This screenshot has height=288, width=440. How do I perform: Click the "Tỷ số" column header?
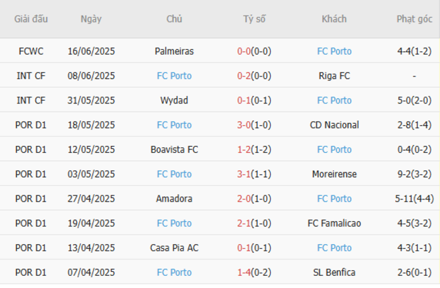(255, 19)
